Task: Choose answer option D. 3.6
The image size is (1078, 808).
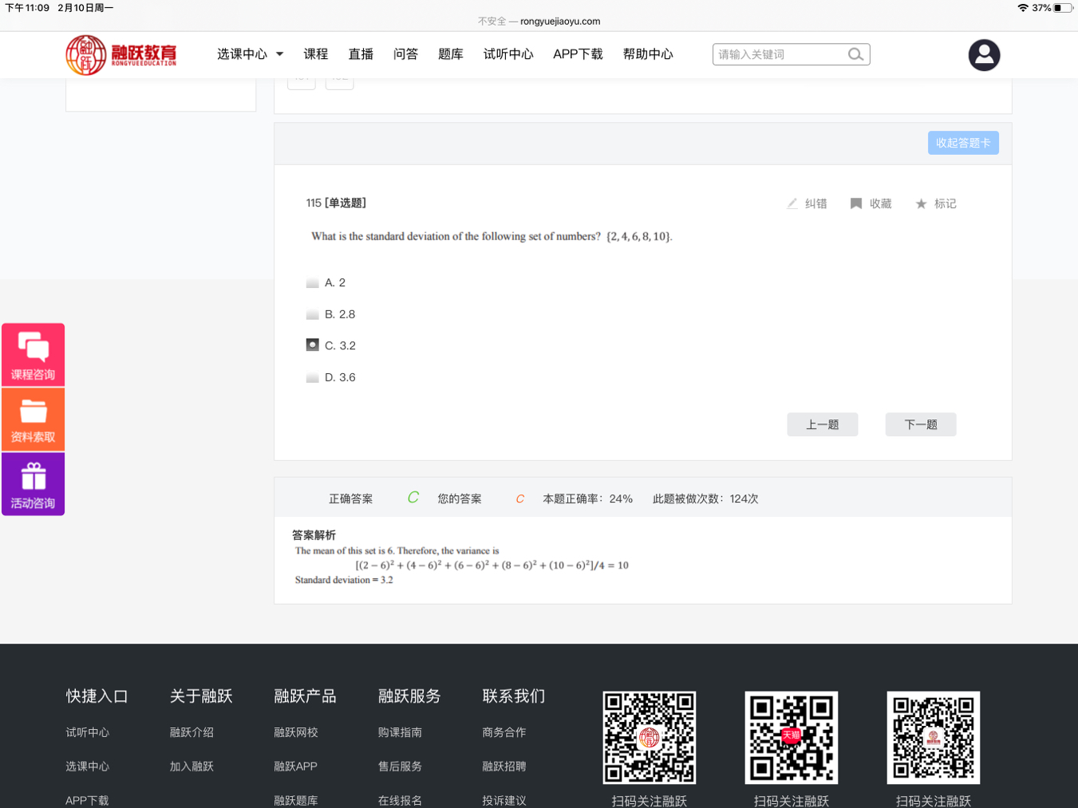Action: [313, 377]
